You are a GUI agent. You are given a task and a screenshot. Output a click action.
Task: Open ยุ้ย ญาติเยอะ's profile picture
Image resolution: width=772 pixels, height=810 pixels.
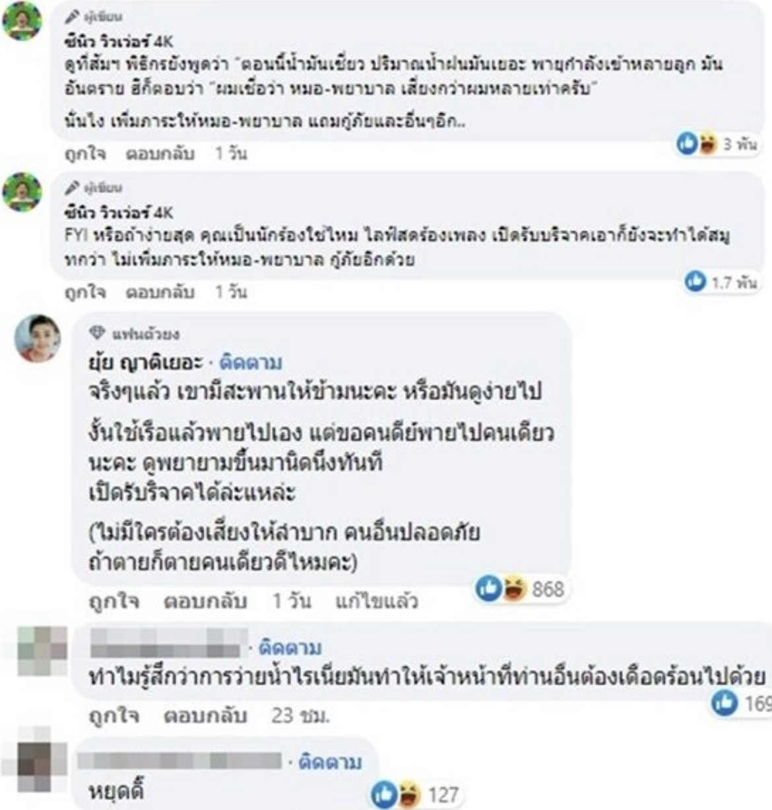(38, 337)
